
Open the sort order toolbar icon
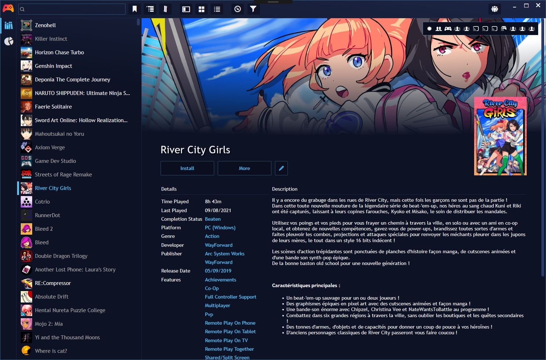point(166,9)
